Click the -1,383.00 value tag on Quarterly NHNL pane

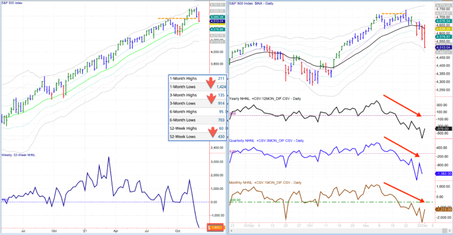pyautogui.click(x=443, y=173)
